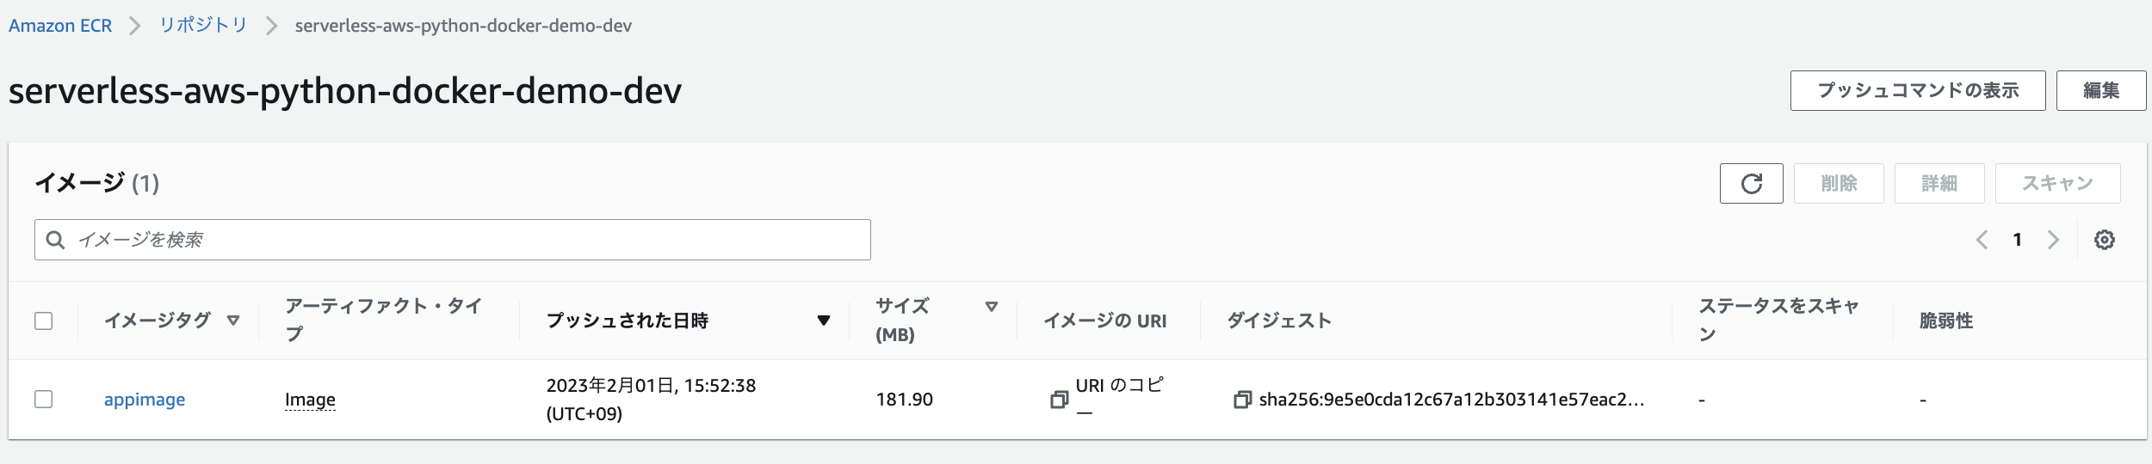Image resolution: width=2152 pixels, height=464 pixels.
Task: Tick the appimage row checkbox
Action: [44, 400]
